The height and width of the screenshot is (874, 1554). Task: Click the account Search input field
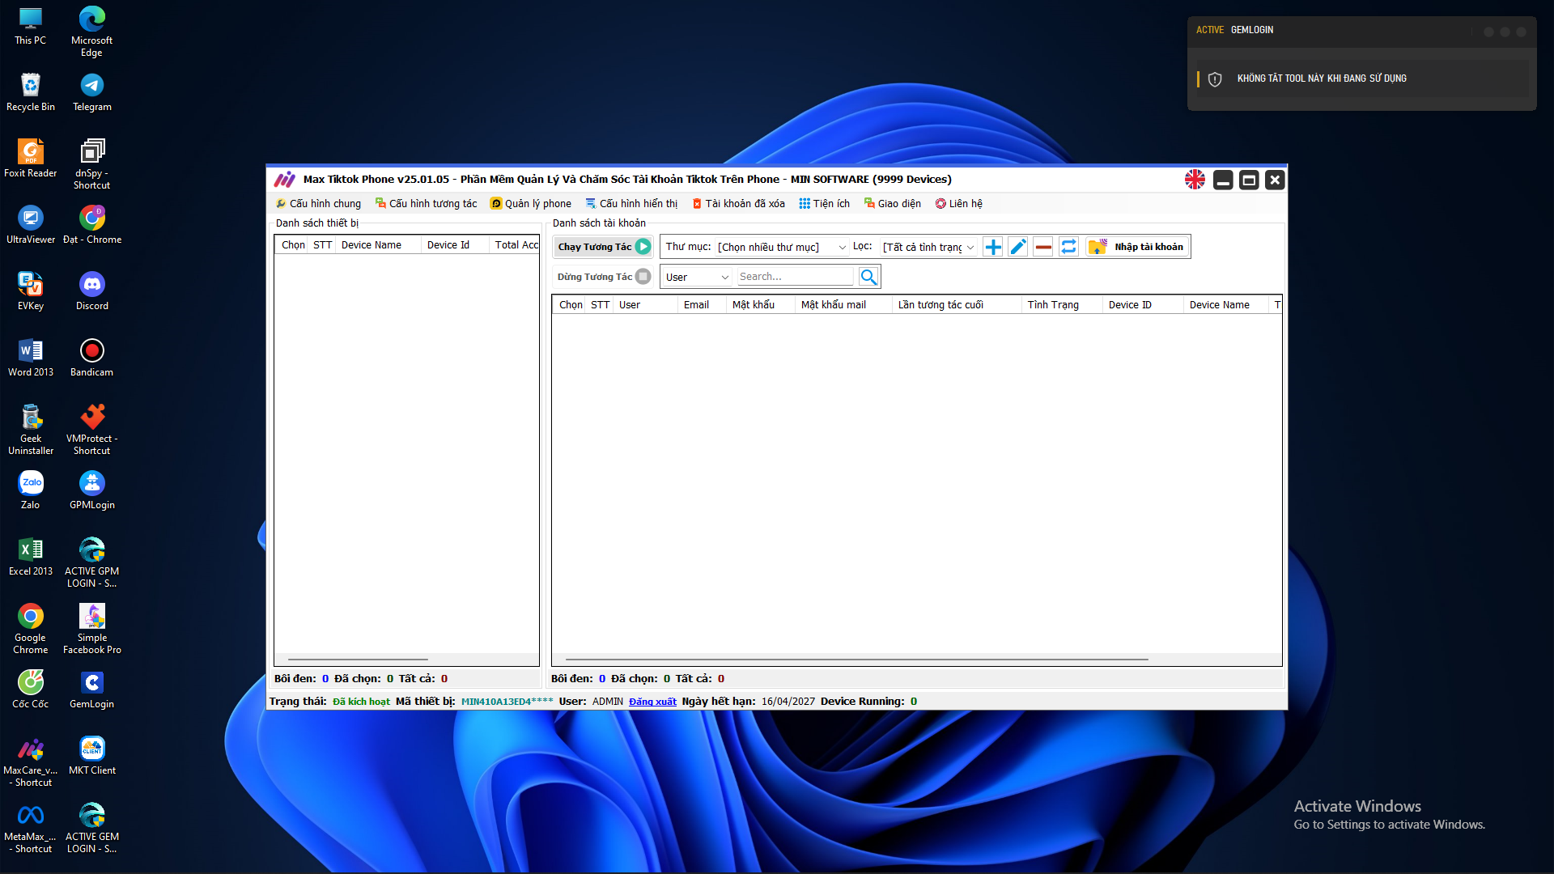pyautogui.click(x=795, y=277)
